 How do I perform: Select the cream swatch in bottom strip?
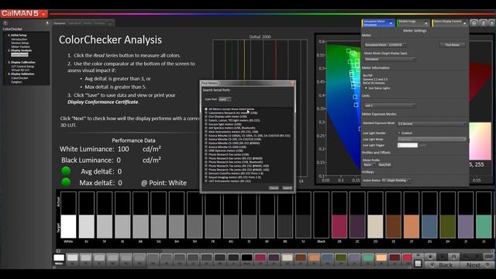click(x=288, y=258)
